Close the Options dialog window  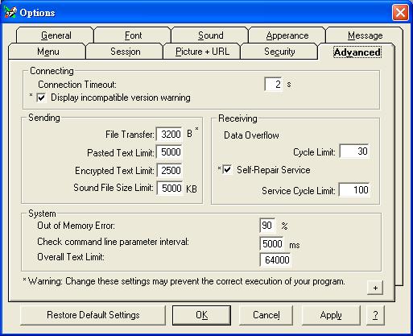(400, 13)
